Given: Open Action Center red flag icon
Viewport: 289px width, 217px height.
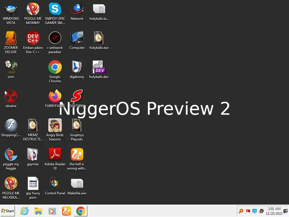Looking at the screenshot, I should coord(248,211).
